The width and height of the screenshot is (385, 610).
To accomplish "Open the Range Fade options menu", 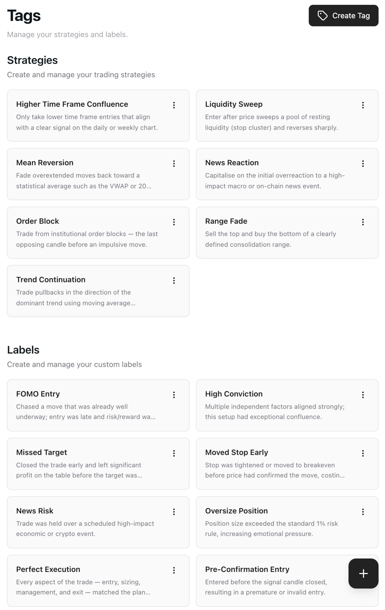I will coord(363,222).
